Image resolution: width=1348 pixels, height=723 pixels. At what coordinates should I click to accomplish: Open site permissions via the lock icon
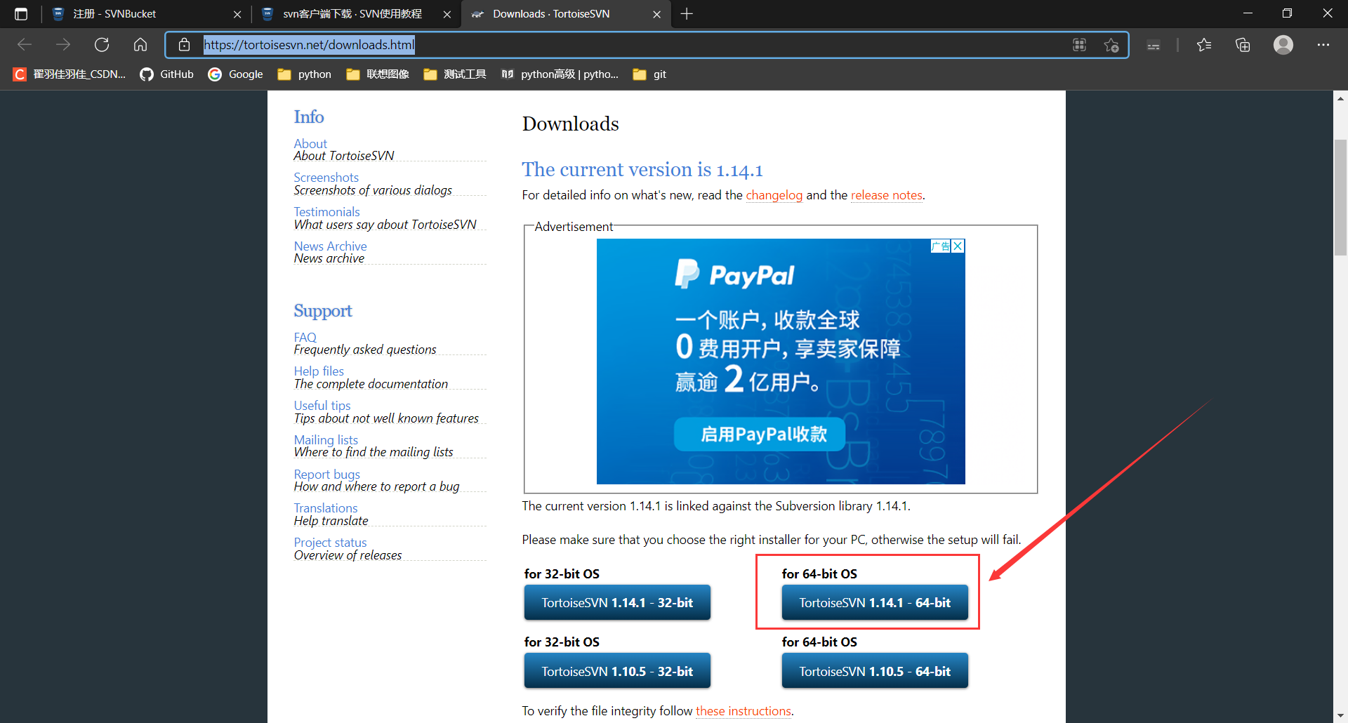[184, 44]
